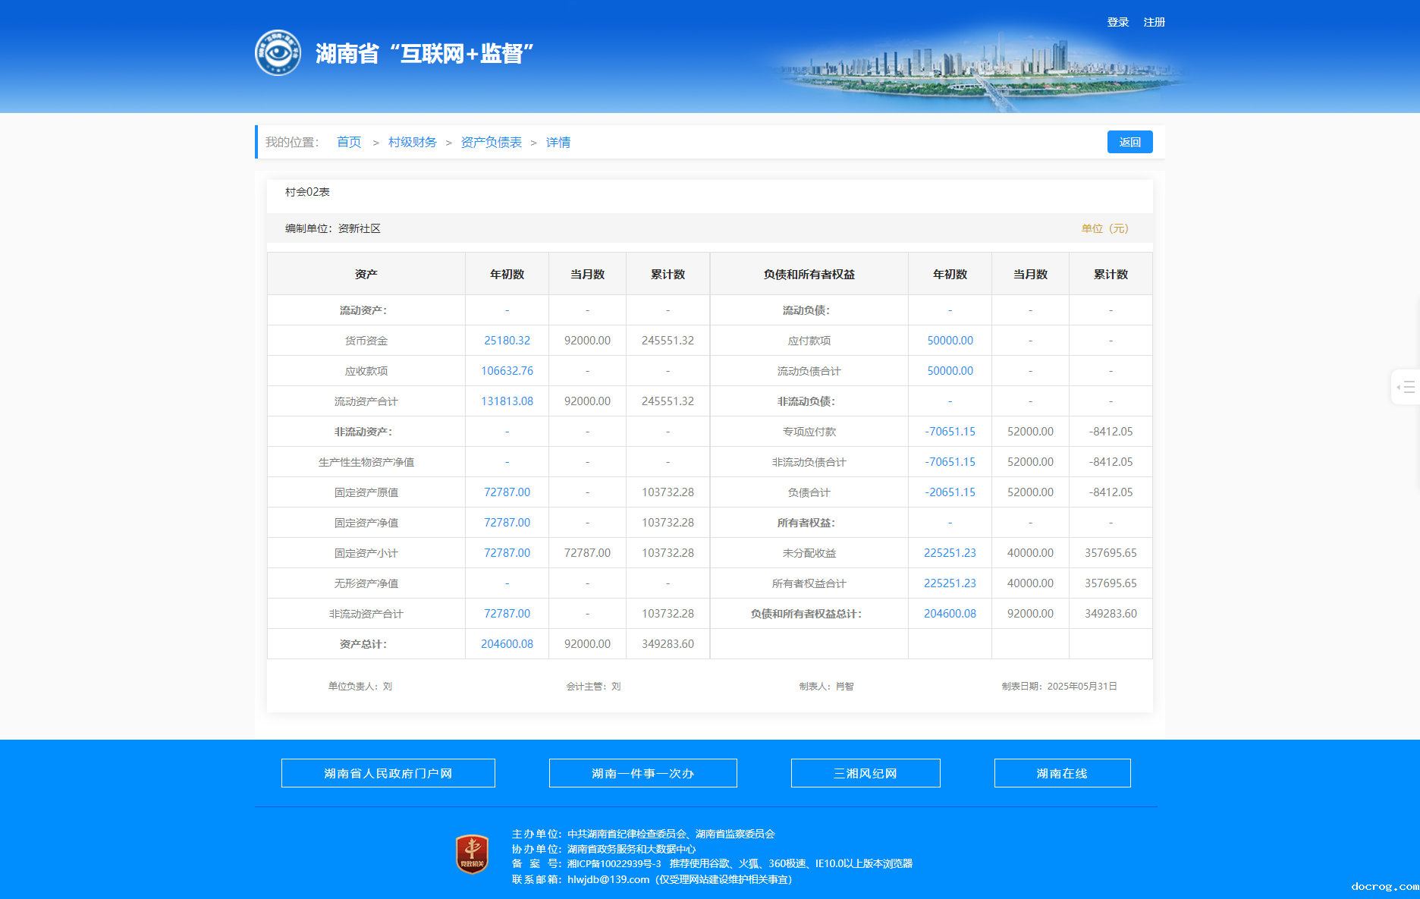Click the 详情 breadcrumb item

tap(558, 142)
